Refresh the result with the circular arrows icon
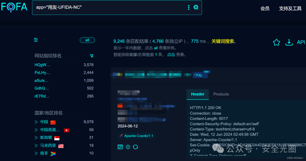This screenshot has width=306, height=161. [x=135, y=147]
